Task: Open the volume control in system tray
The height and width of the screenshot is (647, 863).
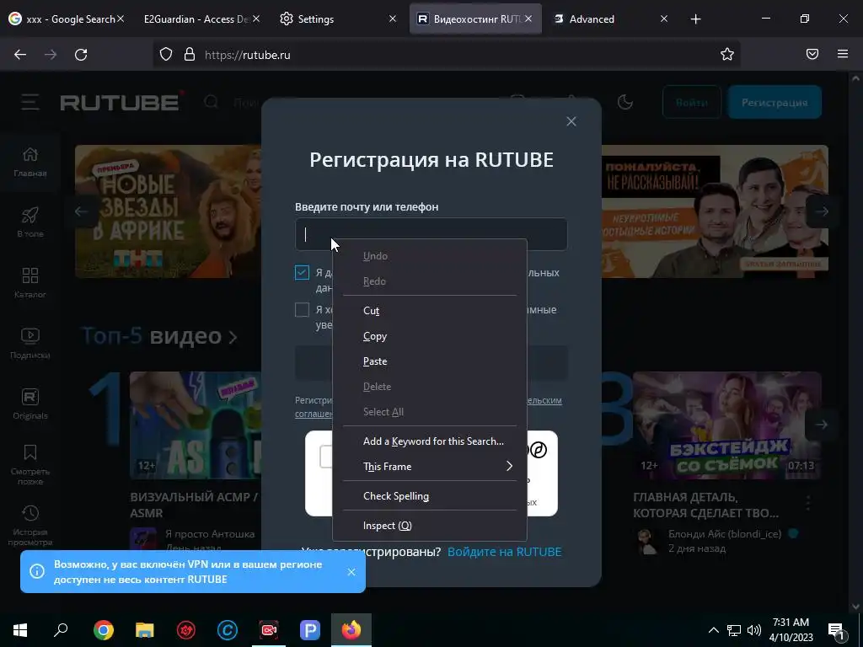Action: tap(754, 630)
